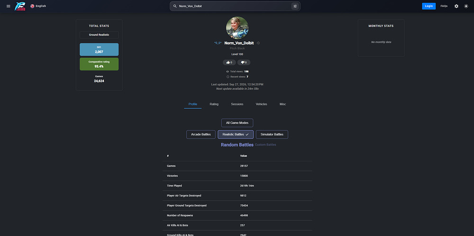This screenshot has width=474, height=236.
Task: Click the MONTHLY STATS heading
Action: coord(381,26)
